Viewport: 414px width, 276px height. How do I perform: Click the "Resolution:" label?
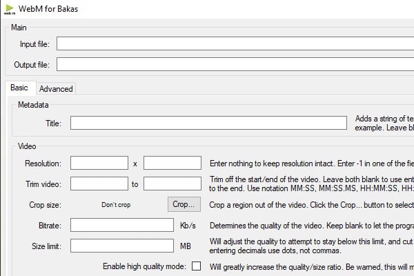[43, 164]
